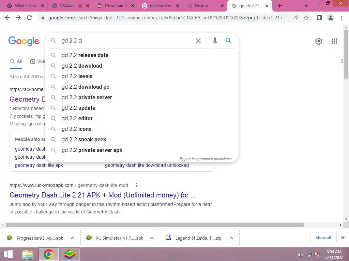Open the volume control in system tray
The width and height of the screenshot is (349, 261).
point(300,255)
